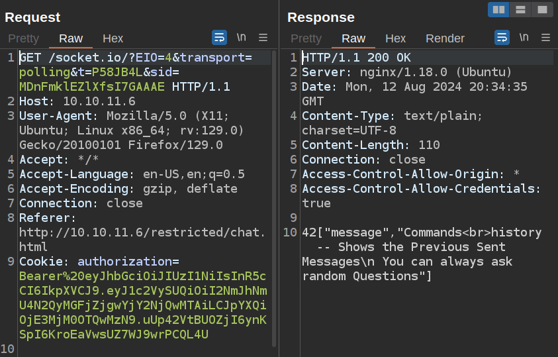Open the Hex tab in Request panel
The width and height of the screenshot is (558, 357).
113,38
